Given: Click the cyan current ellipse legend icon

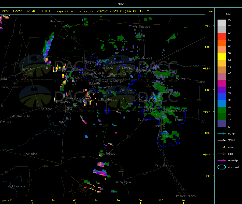Looking at the screenshot, I should (x=222, y=167).
